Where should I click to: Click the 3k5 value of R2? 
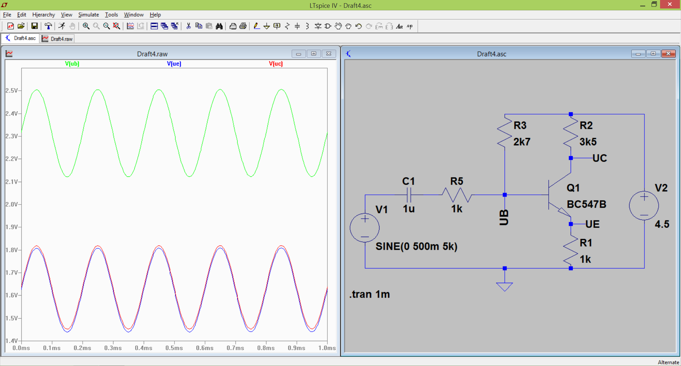pos(588,142)
